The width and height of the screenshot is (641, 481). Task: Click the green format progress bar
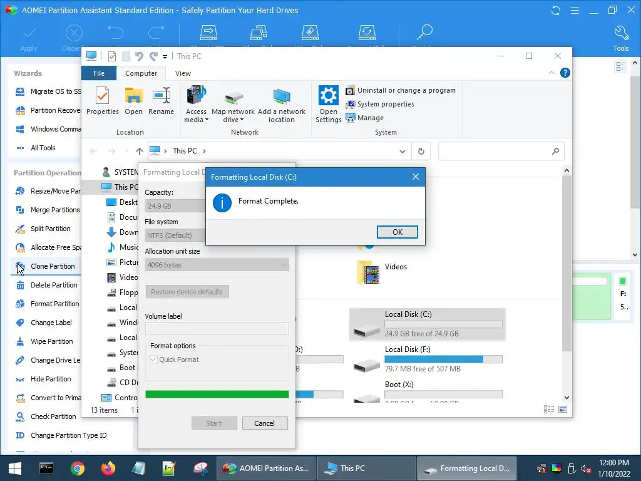(x=217, y=395)
